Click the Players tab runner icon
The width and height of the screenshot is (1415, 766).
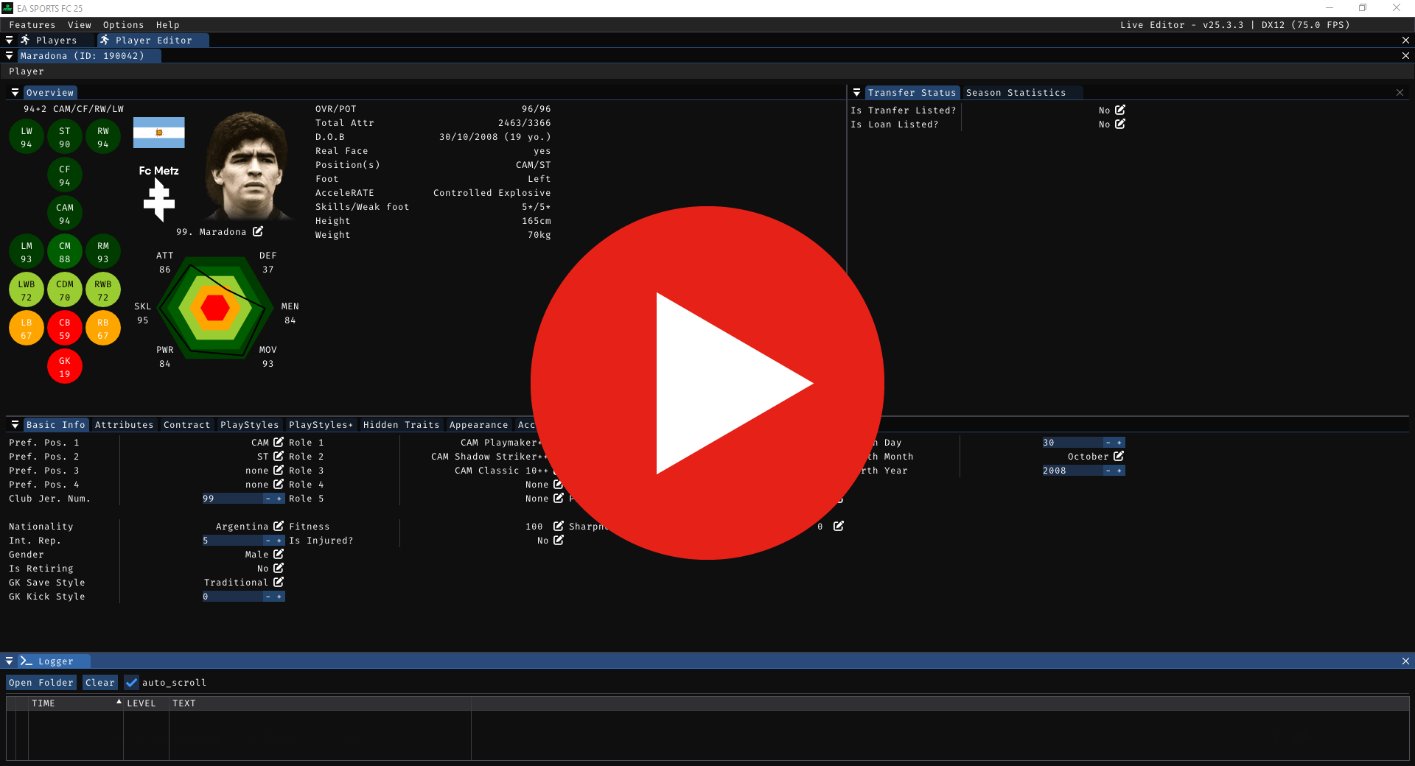coord(25,40)
